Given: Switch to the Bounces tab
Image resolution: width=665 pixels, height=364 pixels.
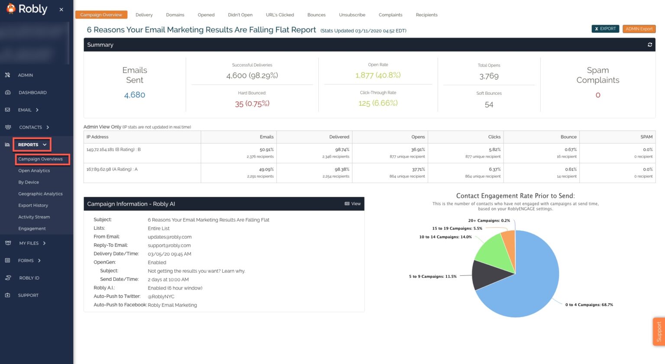Looking at the screenshot, I should (x=316, y=15).
